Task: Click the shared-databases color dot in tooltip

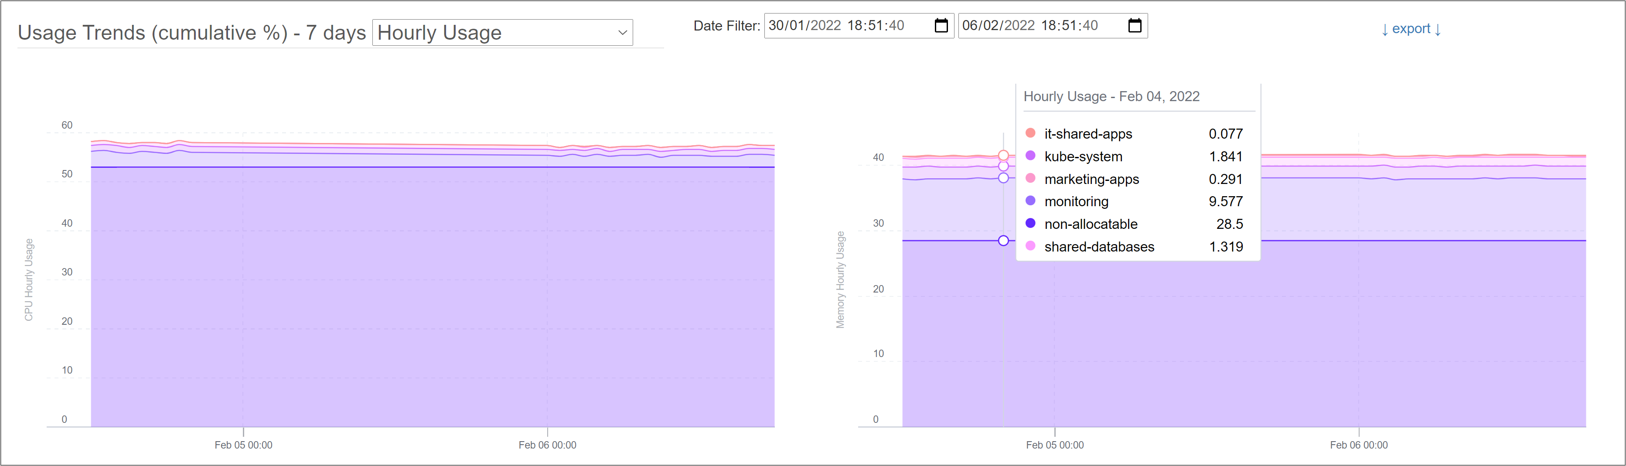Action: pyautogui.click(x=1030, y=246)
